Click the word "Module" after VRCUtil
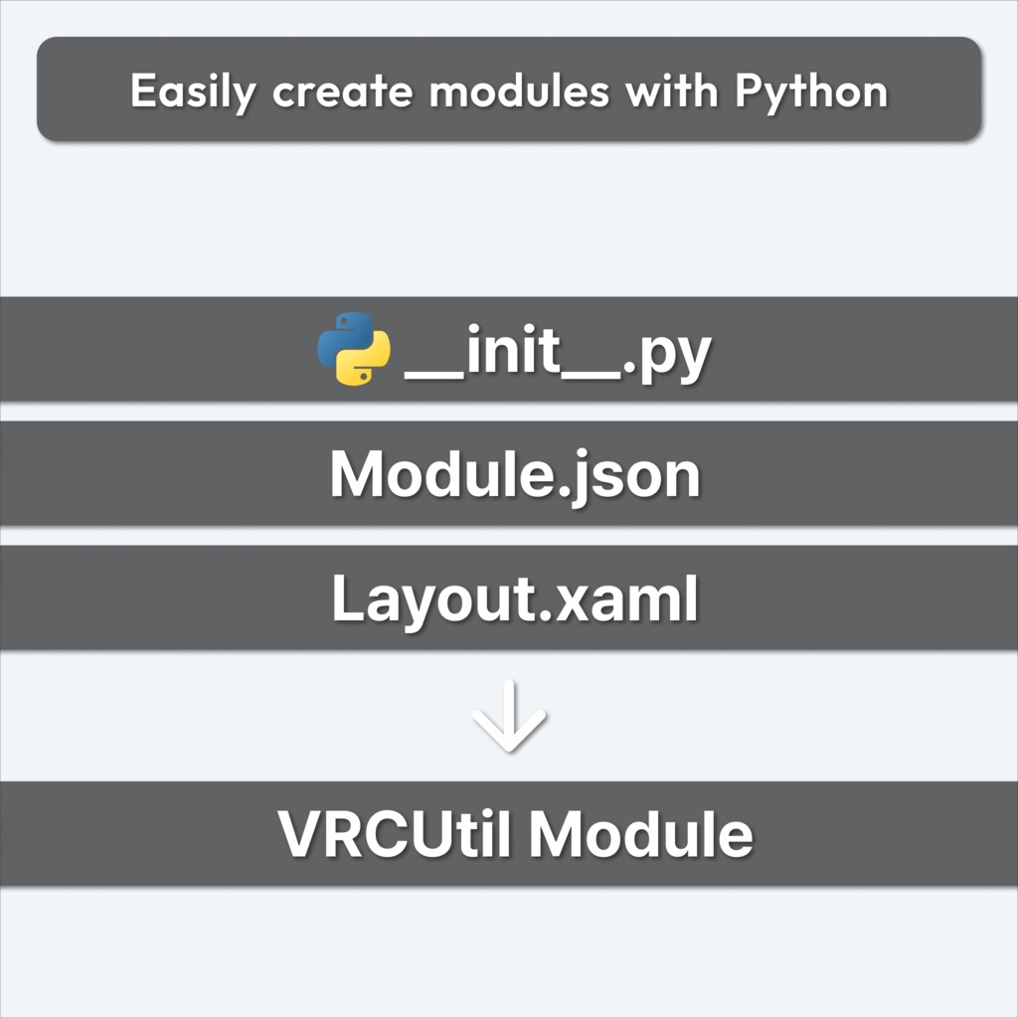 [641, 834]
